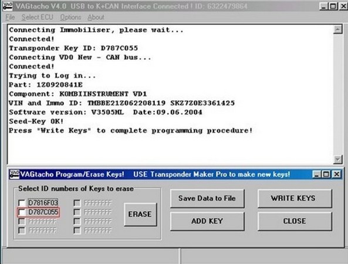Minimize the VAGtacho main window
The width and height of the screenshot is (348, 264).
click(324, 6)
